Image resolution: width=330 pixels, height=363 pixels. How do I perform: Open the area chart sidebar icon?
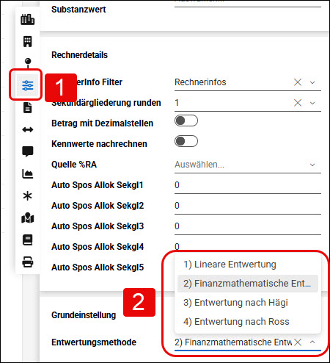pyautogui.click(x=28, y=173)
